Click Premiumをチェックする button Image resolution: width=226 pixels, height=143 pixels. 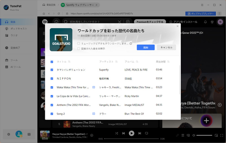click(x=150, y=22)
